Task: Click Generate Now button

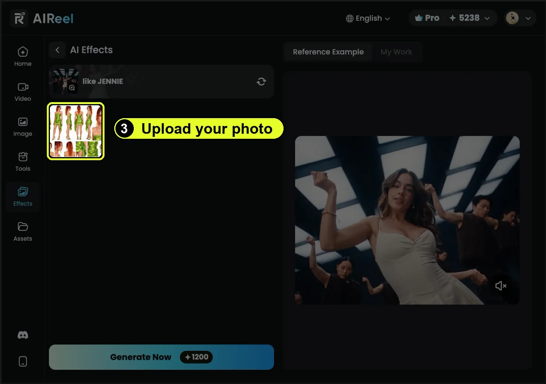Action: [x=161, y=357]
